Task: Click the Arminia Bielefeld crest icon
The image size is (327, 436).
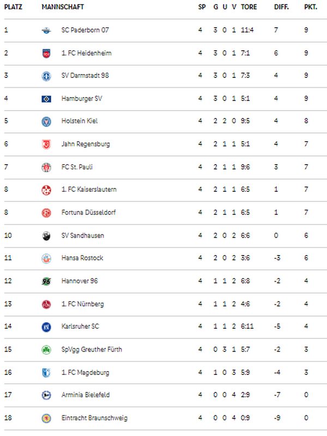Action: coord(46,395)
